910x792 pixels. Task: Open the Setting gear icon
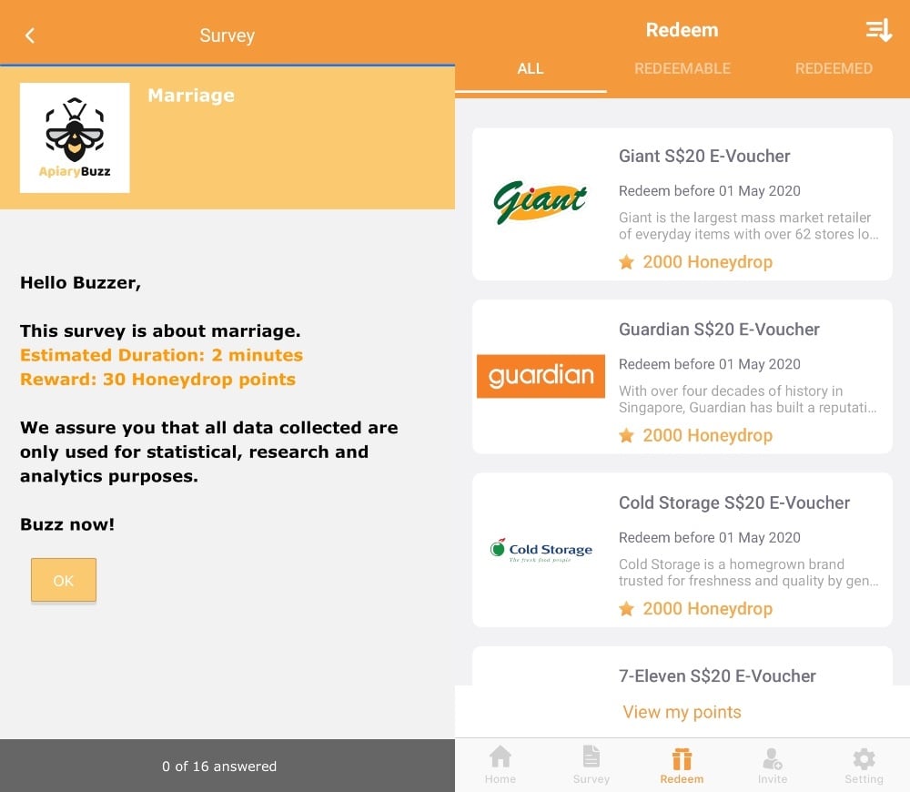[864, 759]
